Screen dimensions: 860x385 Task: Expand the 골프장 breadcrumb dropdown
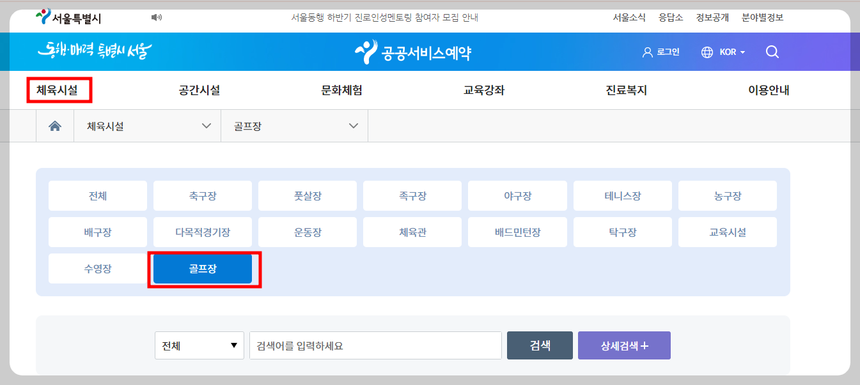[x=295, y=125]
